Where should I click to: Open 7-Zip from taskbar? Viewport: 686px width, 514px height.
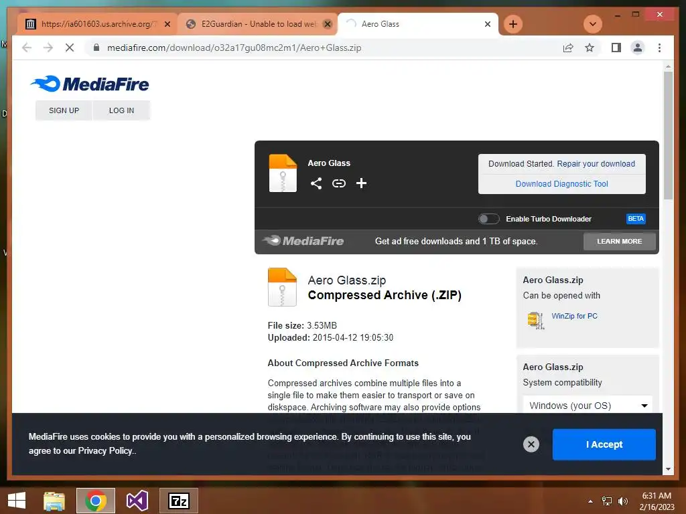[178, 501]
